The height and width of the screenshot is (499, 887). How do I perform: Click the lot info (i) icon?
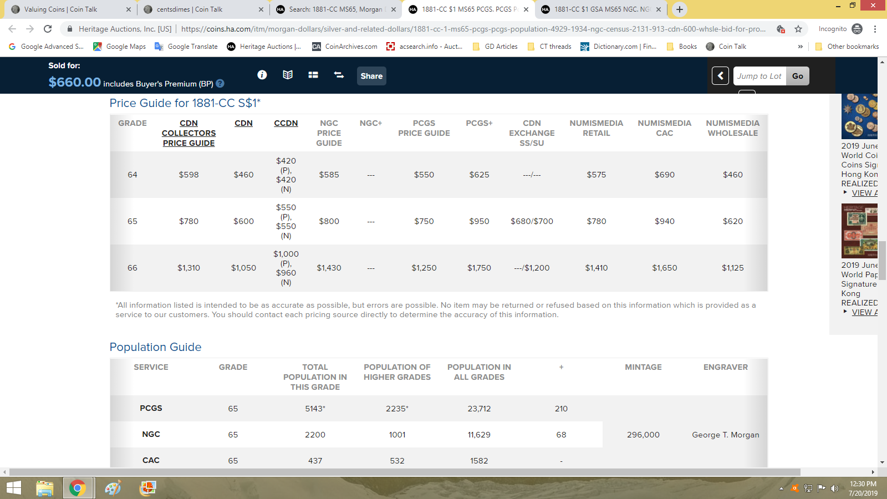coord(262,75)
